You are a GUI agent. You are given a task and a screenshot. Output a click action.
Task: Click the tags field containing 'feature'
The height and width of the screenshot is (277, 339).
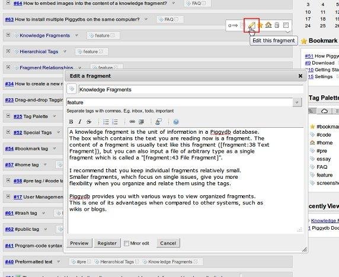[x=180, y=102]
